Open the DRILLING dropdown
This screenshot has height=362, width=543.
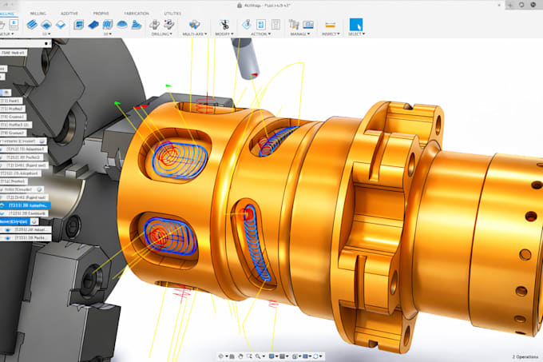162,34
